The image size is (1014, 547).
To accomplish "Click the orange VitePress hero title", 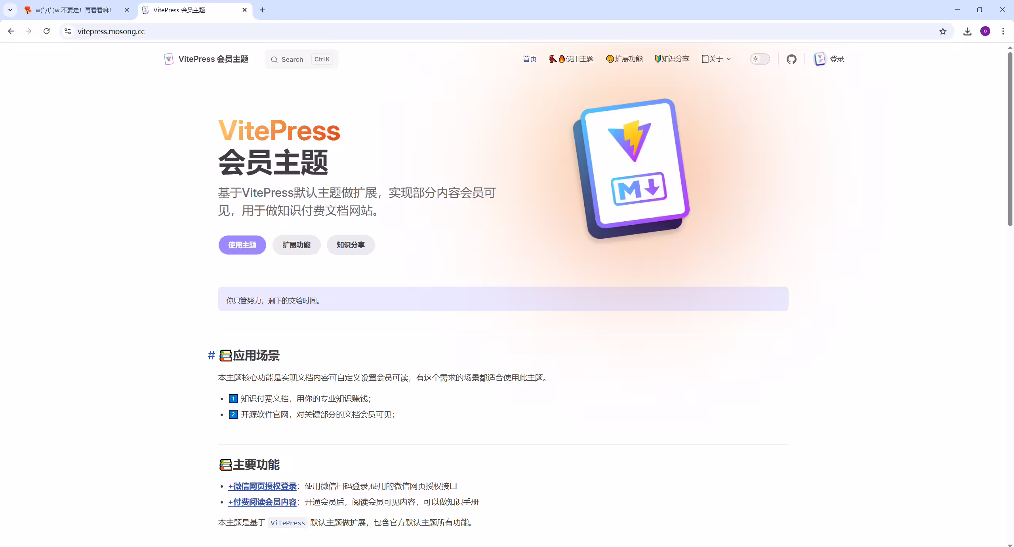I will pos(279,131).
